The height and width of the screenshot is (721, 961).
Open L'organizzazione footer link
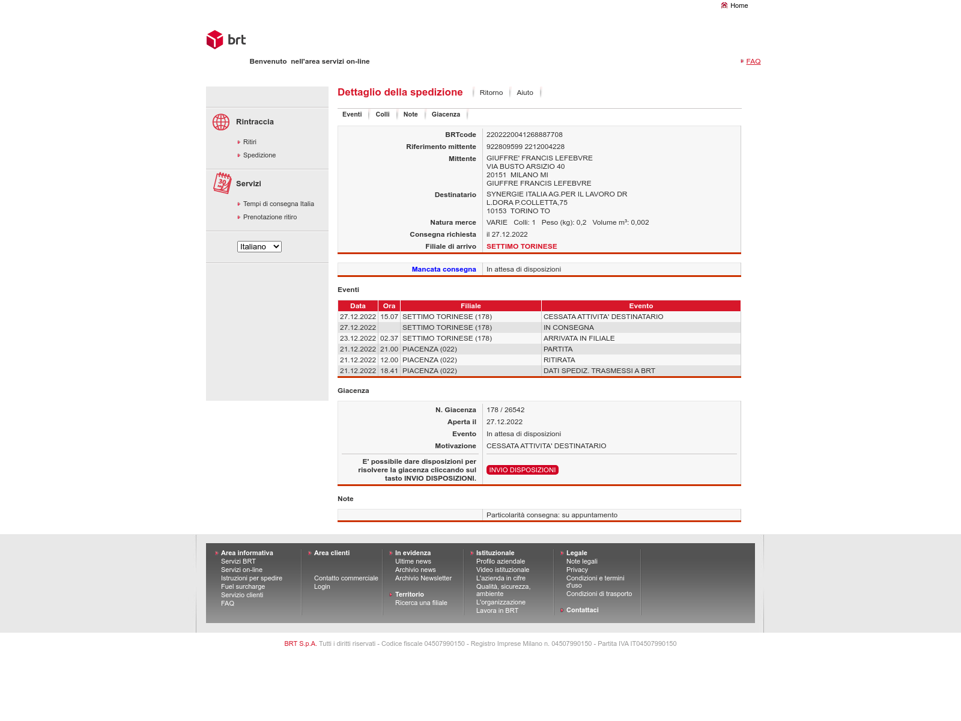[501, 602]
